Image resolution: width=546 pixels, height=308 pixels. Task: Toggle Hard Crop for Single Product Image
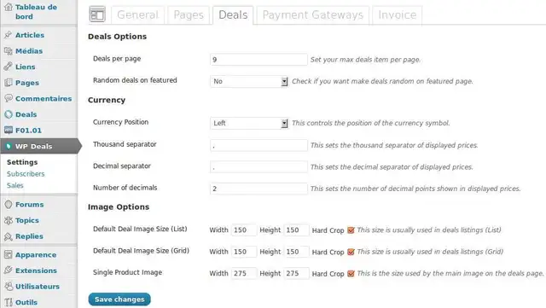[x=351, y=274]
